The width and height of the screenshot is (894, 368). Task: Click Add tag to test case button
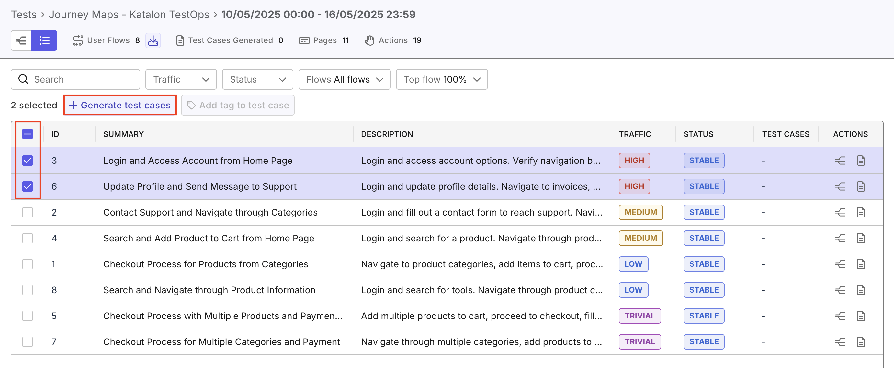238,105
